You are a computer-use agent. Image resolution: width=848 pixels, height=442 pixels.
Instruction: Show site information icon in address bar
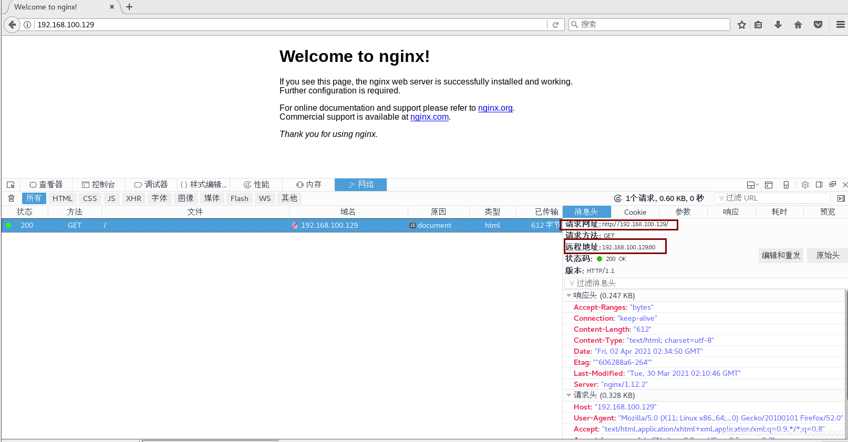tap(27, 25)
